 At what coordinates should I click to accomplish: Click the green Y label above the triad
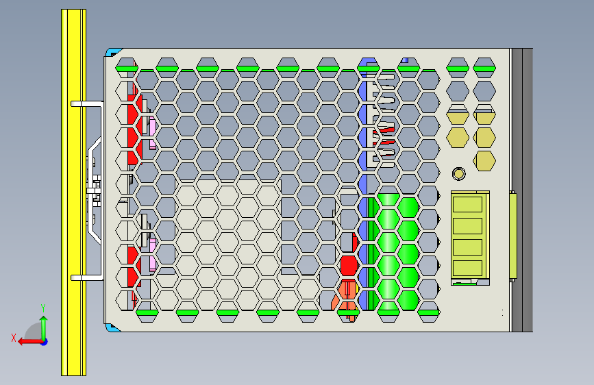(43, 308)
